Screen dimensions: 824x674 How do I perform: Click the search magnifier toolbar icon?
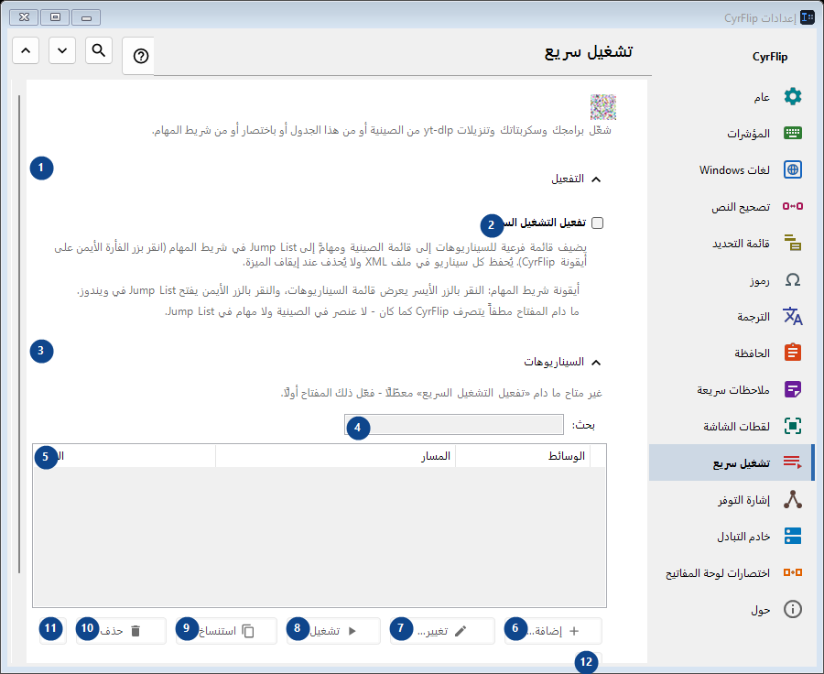(x=99, y=50)
